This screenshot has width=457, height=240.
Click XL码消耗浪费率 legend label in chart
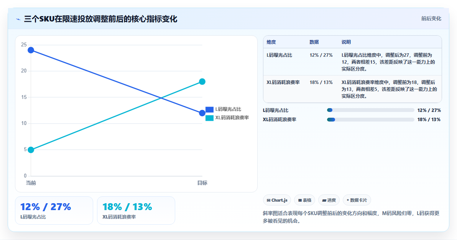click(x=232, y=118)
